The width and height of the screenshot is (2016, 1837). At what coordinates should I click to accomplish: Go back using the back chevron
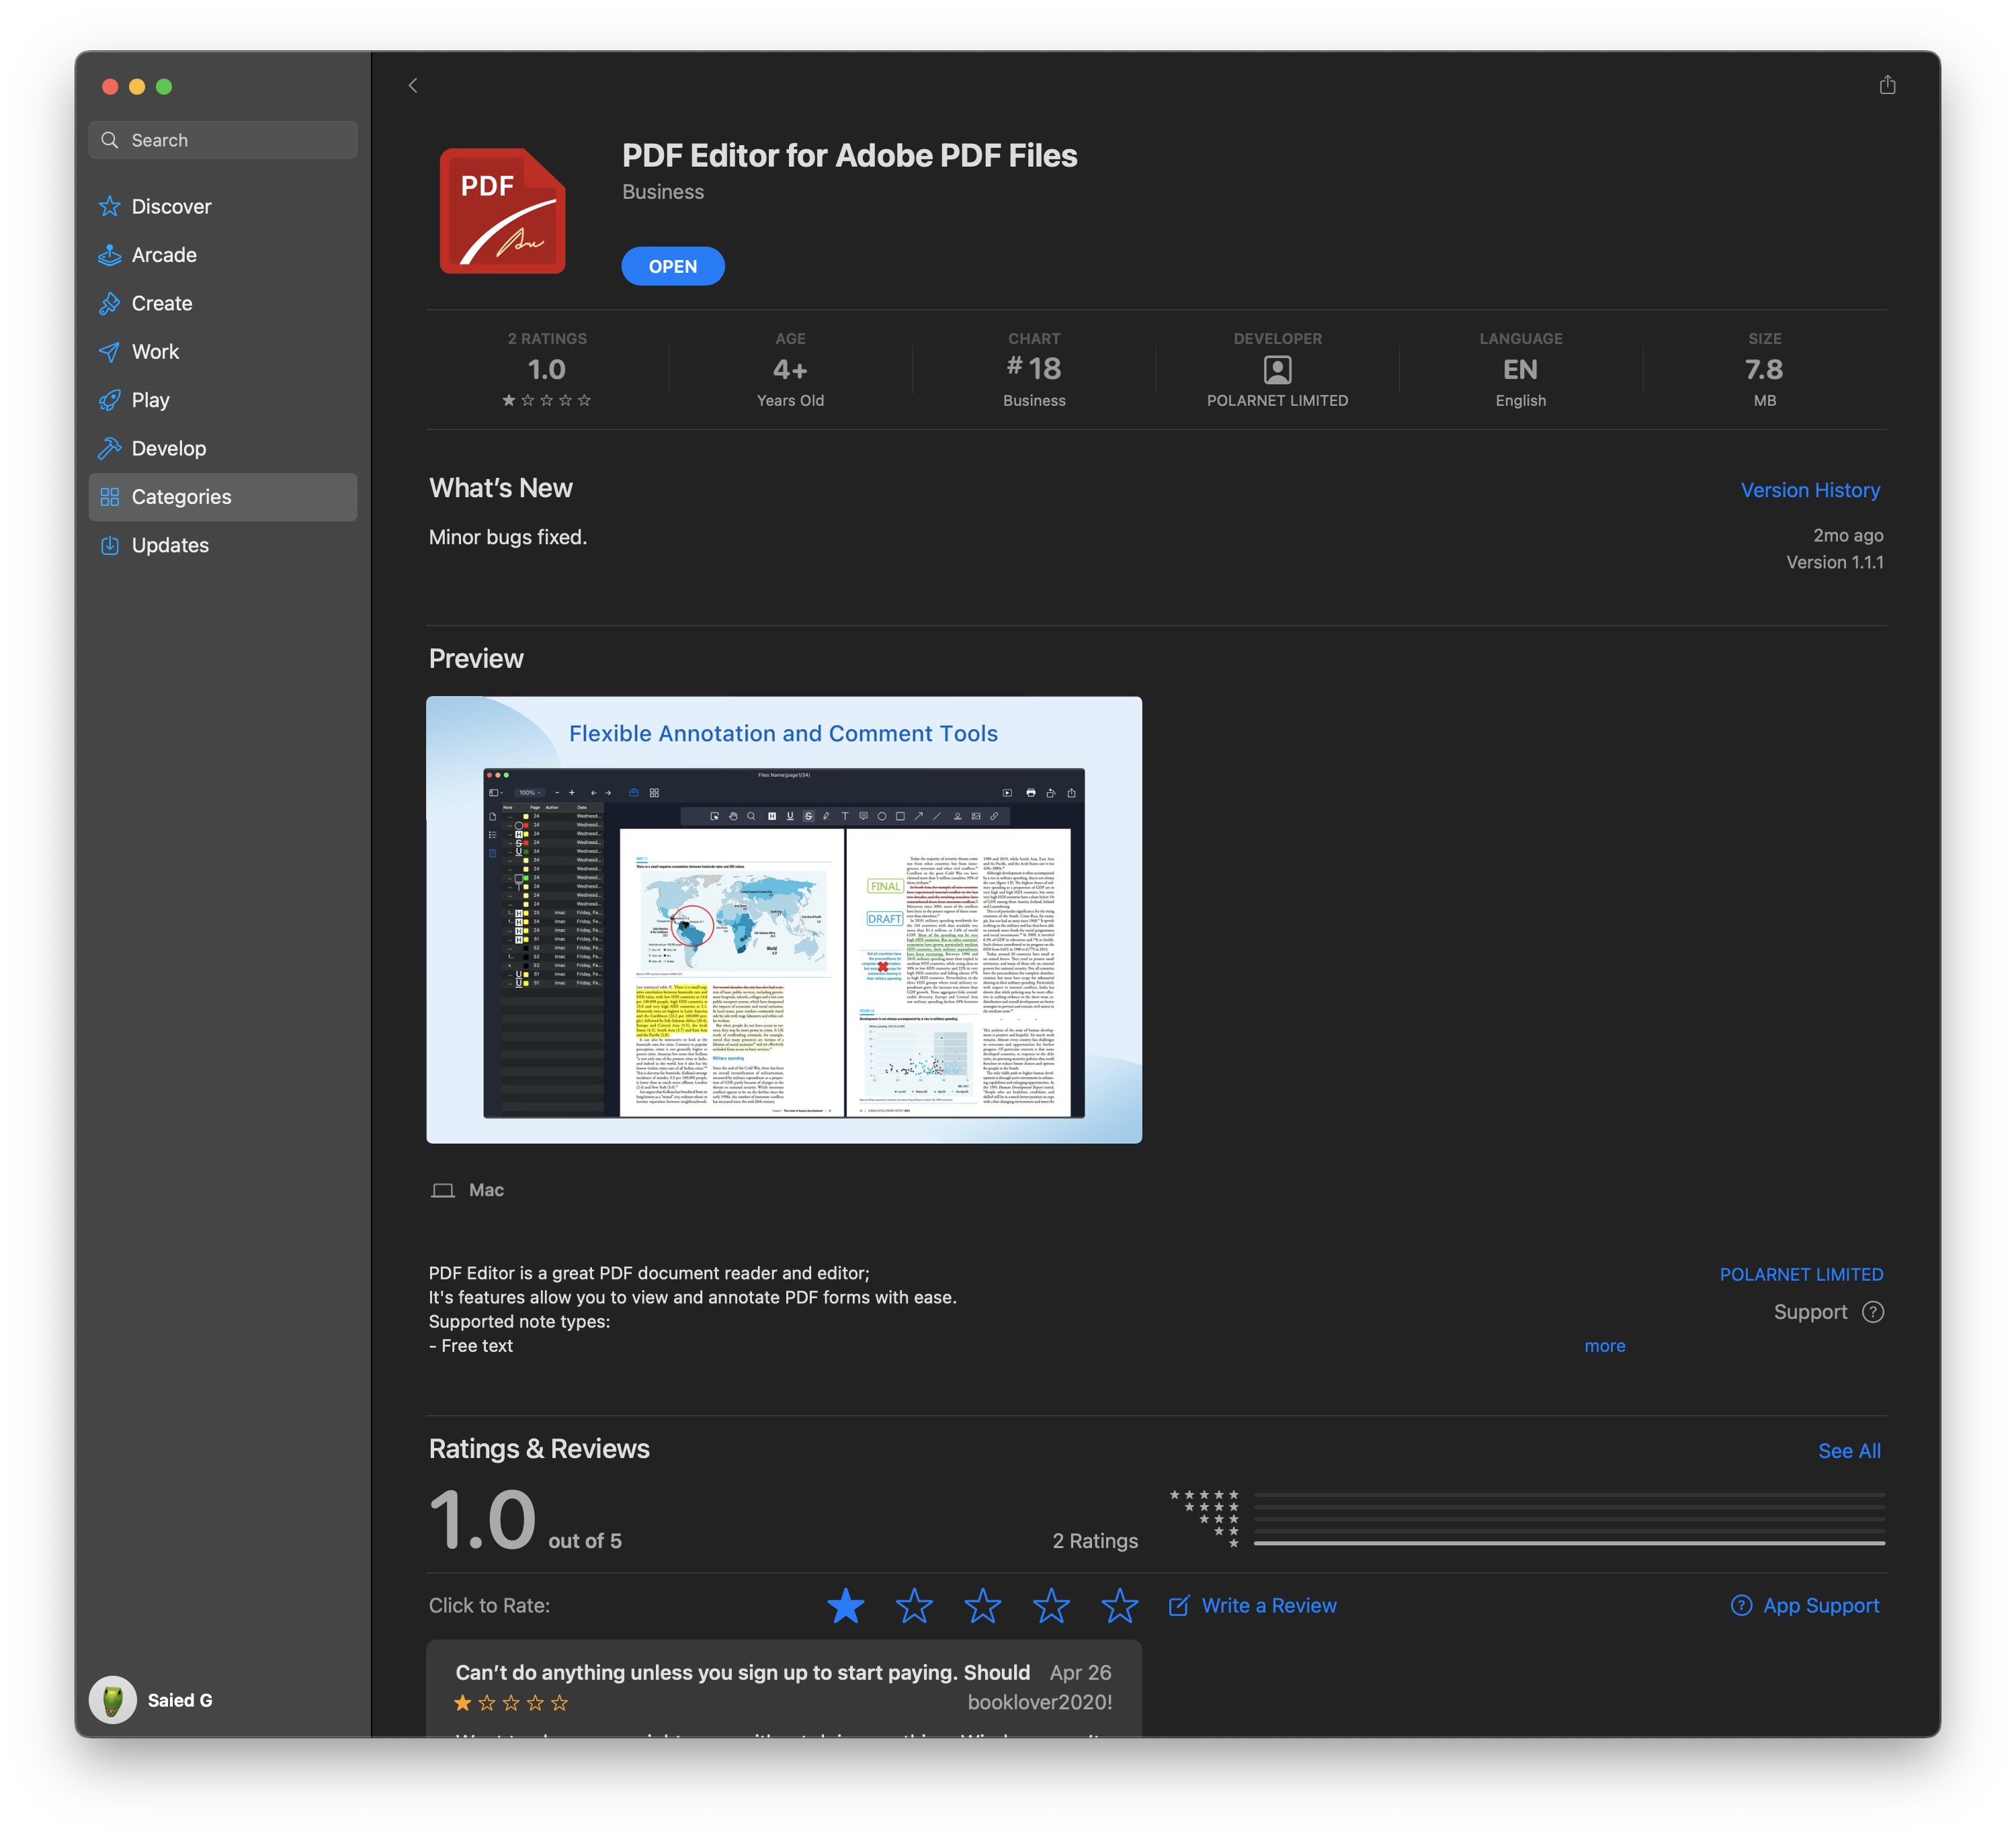[x=413, y=86]
